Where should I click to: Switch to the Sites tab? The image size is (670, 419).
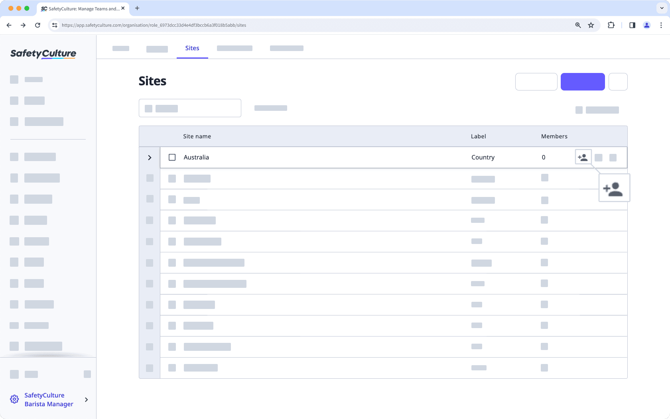(x=192, y=48)
